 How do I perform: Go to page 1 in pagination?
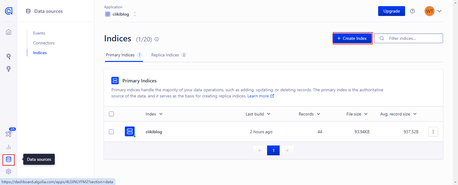274,150
